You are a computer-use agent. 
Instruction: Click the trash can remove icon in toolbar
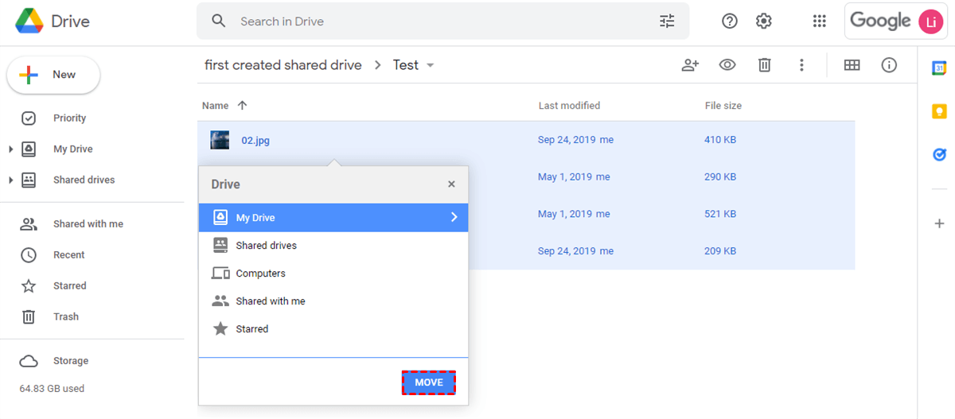coord(764,65)
